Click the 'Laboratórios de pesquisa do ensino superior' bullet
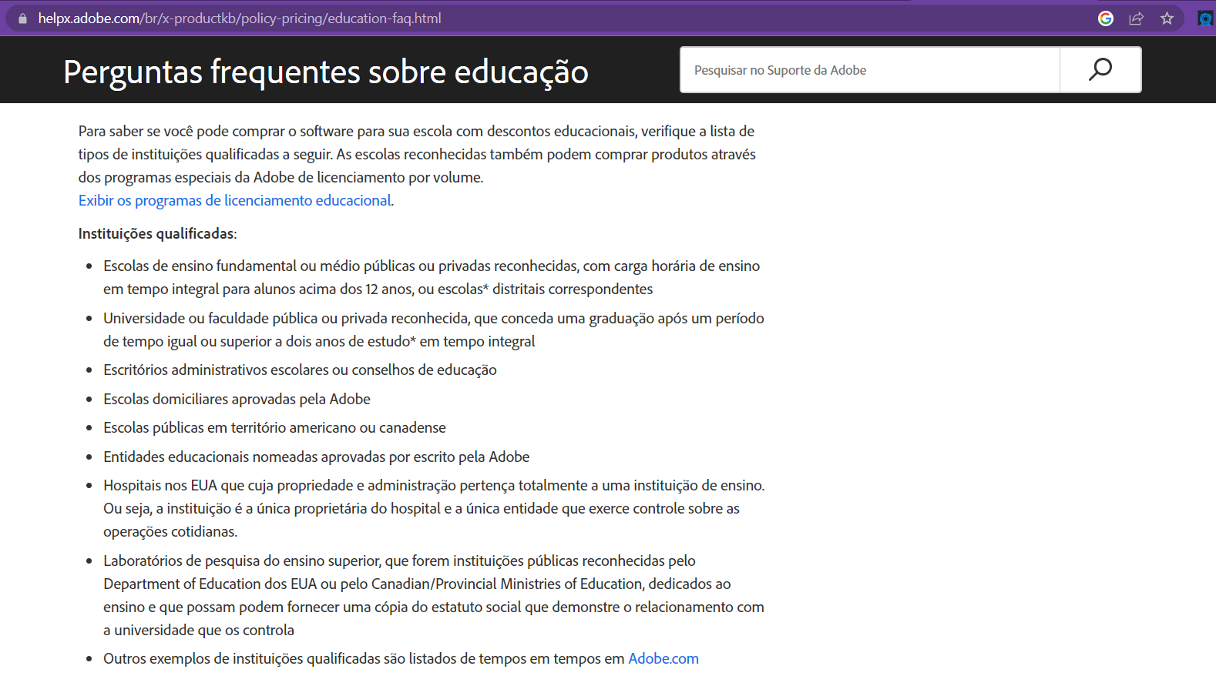 (x=434, y=595)
